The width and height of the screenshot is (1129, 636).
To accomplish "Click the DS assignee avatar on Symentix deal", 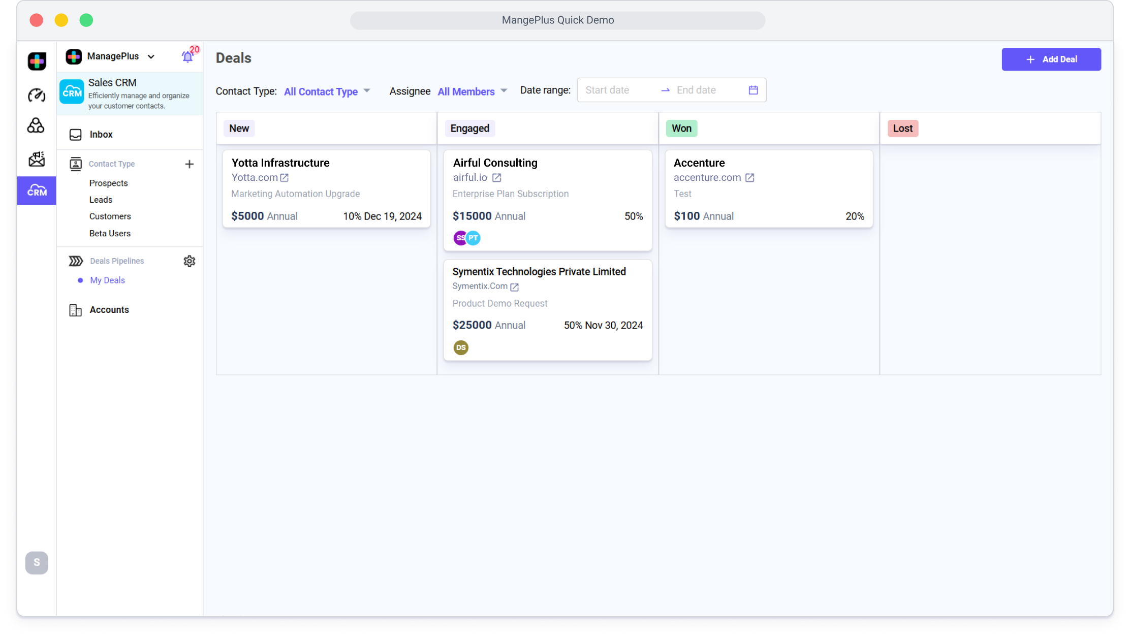I will point(461,347).
